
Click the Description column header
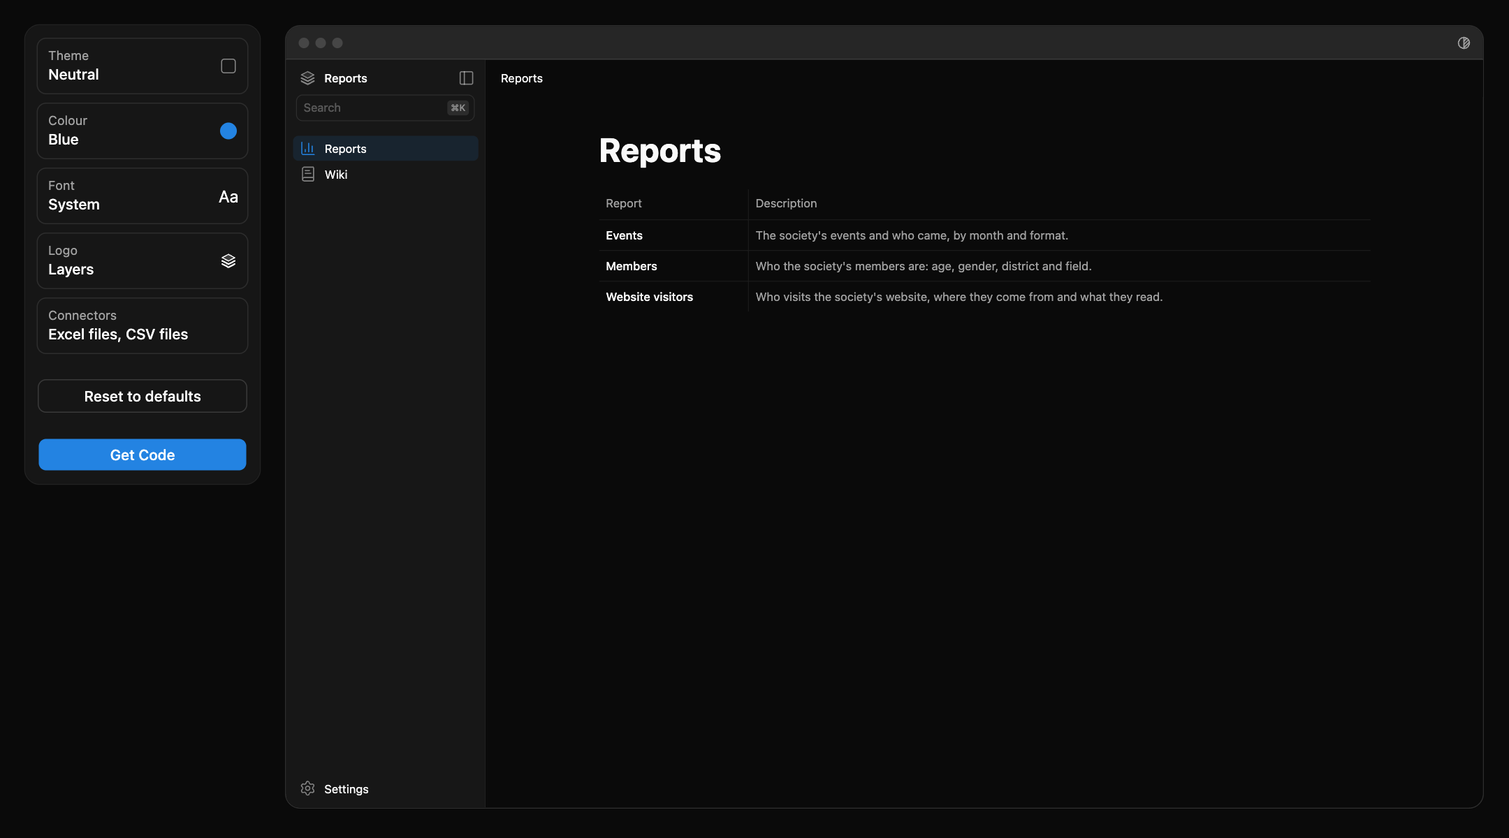coord(786,203)
